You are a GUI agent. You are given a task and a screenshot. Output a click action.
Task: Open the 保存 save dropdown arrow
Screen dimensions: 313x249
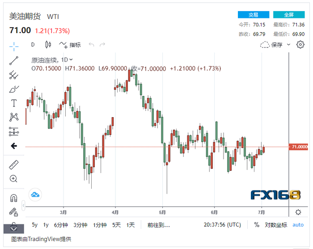pyautogui.click(x=288, y=45)
